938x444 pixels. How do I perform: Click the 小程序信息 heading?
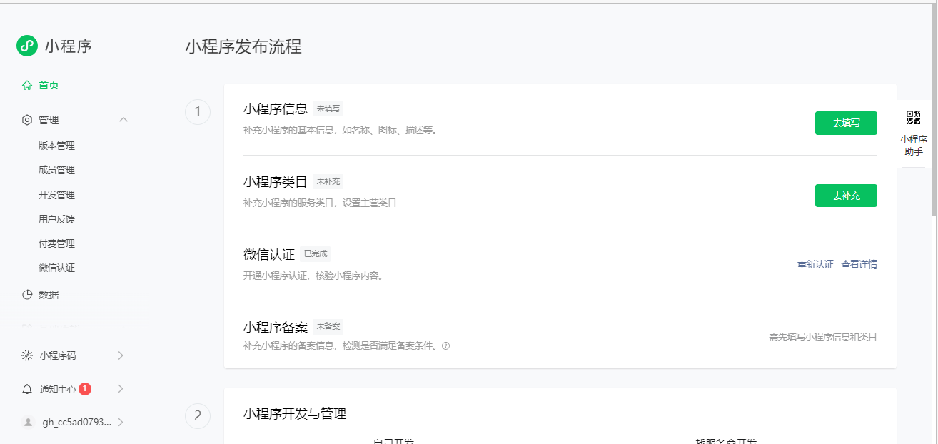pyautogui.click(x=276, y=109)
